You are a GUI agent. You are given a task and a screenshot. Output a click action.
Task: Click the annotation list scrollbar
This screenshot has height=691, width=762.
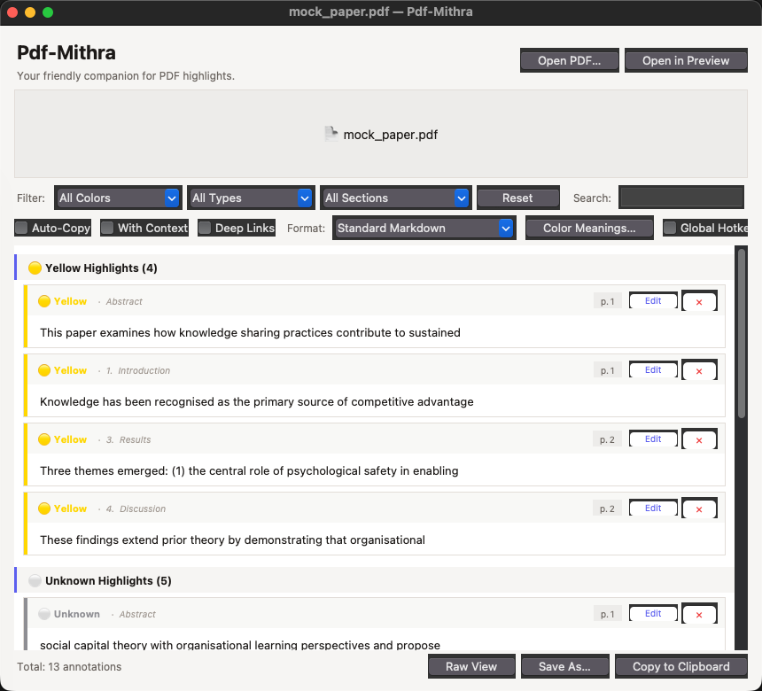pyautogui.click(x=741, y=333)
